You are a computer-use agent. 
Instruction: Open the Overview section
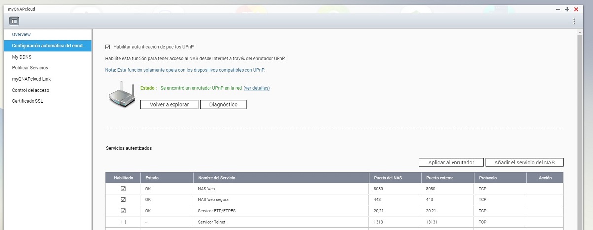pos(21,35)
